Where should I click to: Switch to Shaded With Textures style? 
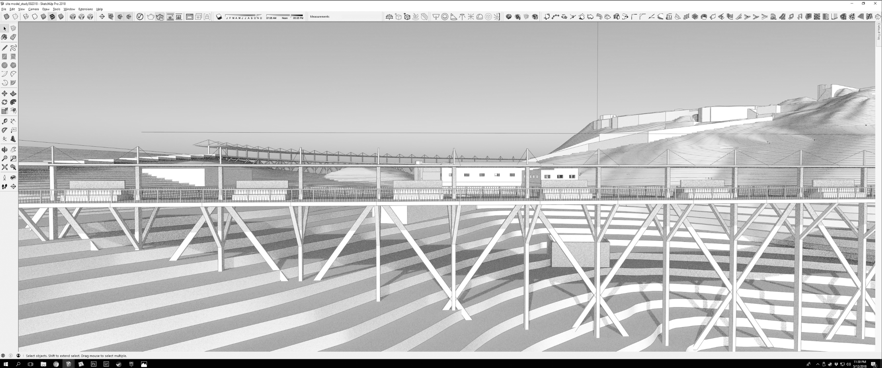pos(52,17)
